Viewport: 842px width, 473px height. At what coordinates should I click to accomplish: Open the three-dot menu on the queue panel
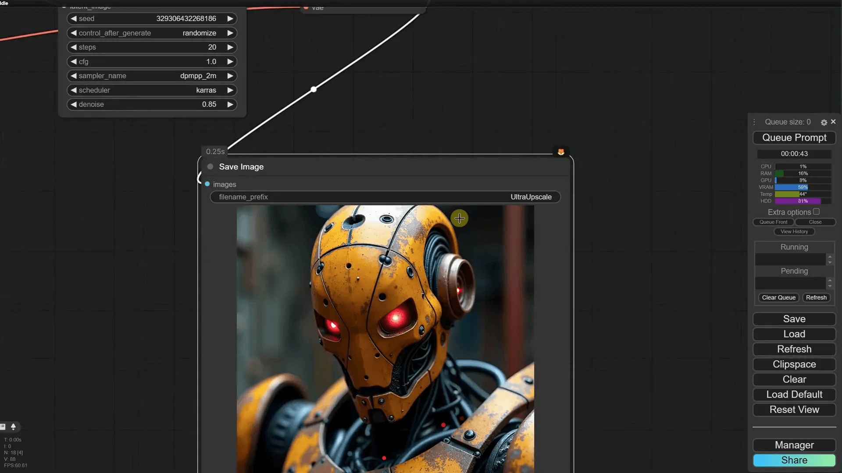pos(754,122)
